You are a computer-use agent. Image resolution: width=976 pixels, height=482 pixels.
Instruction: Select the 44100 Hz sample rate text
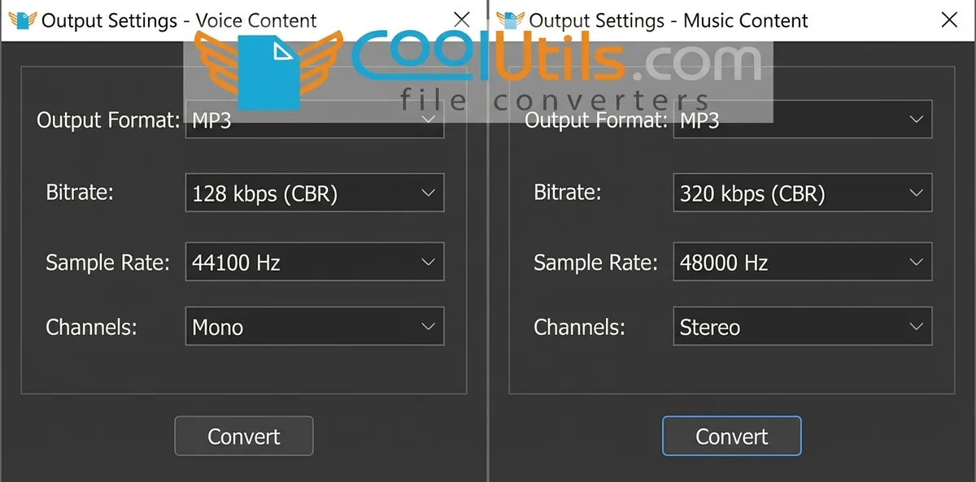tap(236, 262)
